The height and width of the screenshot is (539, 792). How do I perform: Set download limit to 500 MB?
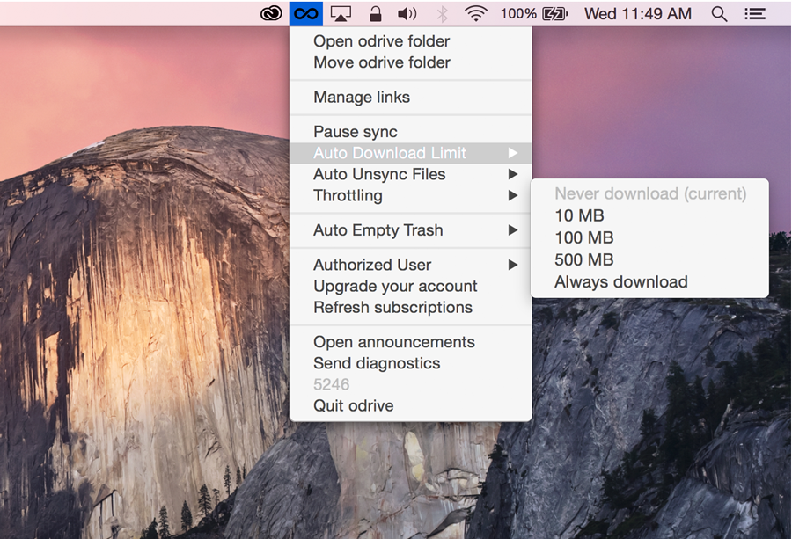pos(649,260)
